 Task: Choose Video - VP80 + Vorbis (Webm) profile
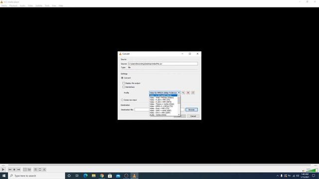[x=163, y=97]
